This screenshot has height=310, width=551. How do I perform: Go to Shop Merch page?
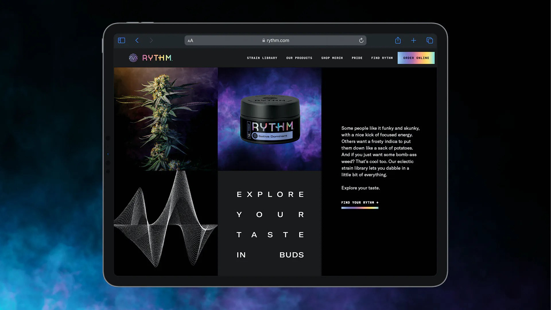(332, 58)
